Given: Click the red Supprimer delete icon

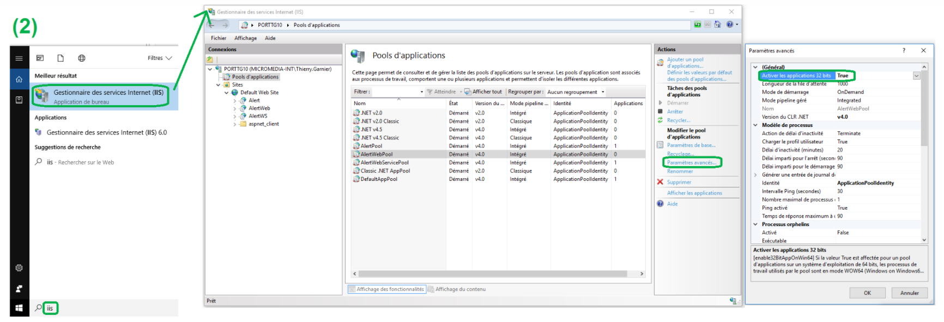Looking at the screenshot, I should click(660, 182).
